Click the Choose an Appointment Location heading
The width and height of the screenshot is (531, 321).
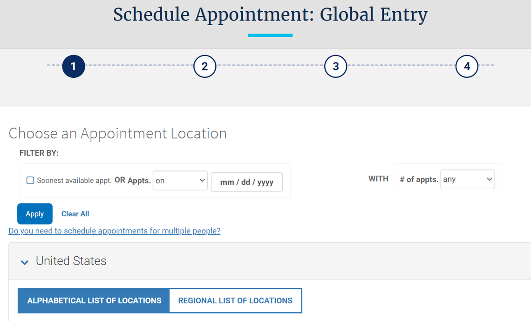click(117, 134)
